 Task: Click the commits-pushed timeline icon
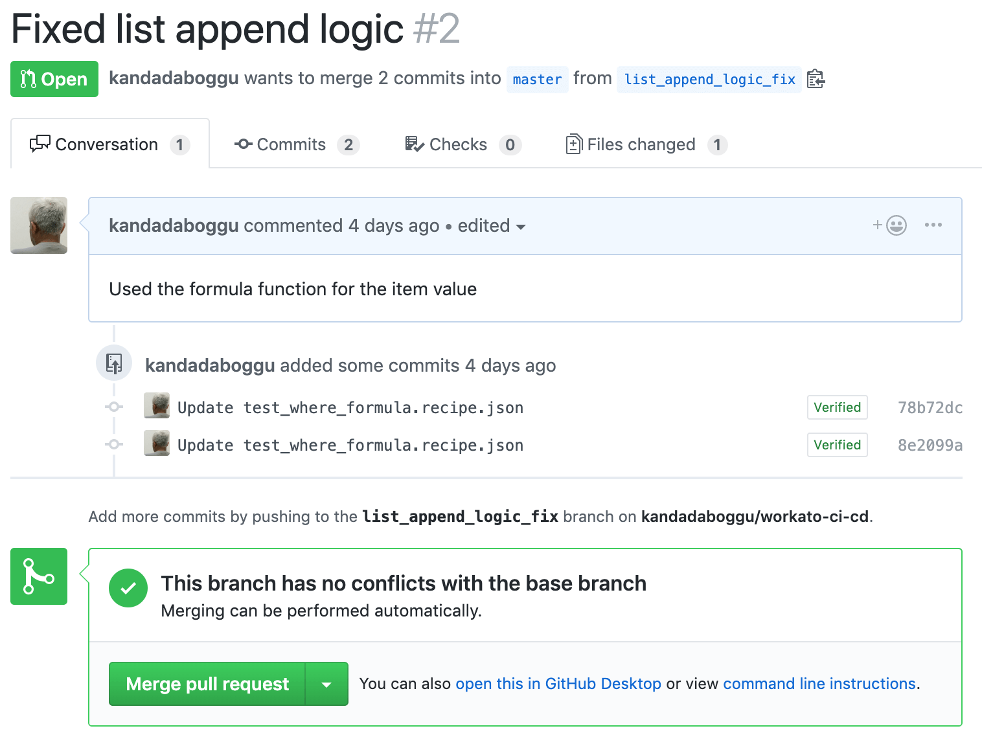tap(114, 363)
